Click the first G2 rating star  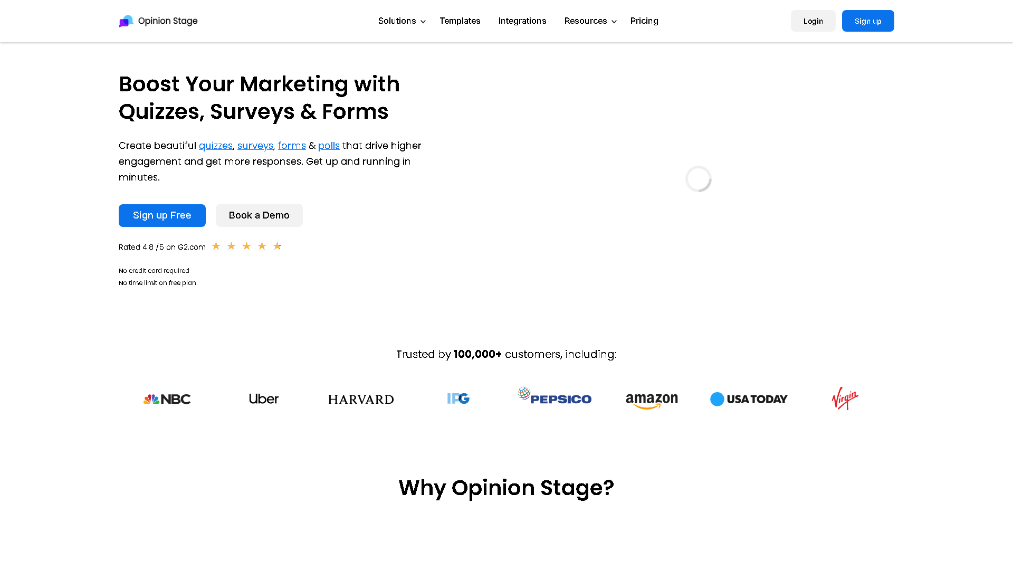216,246
